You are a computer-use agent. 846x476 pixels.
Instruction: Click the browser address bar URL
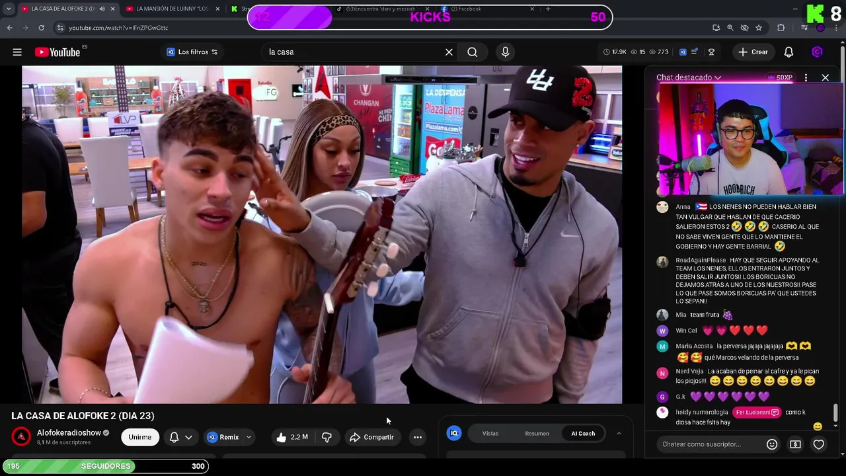(x=119, y=28)
